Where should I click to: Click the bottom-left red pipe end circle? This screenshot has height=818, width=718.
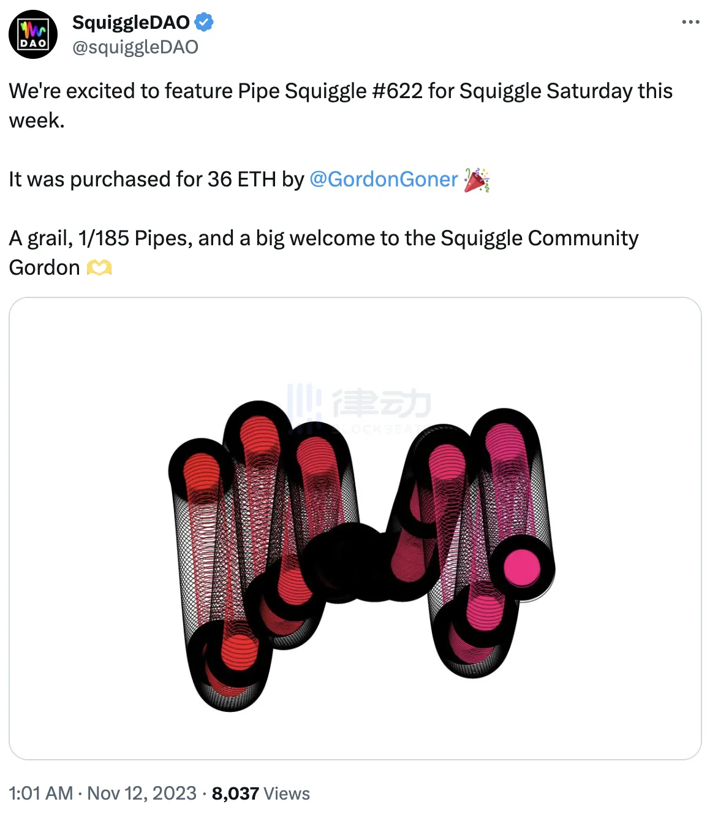[239, 652]
